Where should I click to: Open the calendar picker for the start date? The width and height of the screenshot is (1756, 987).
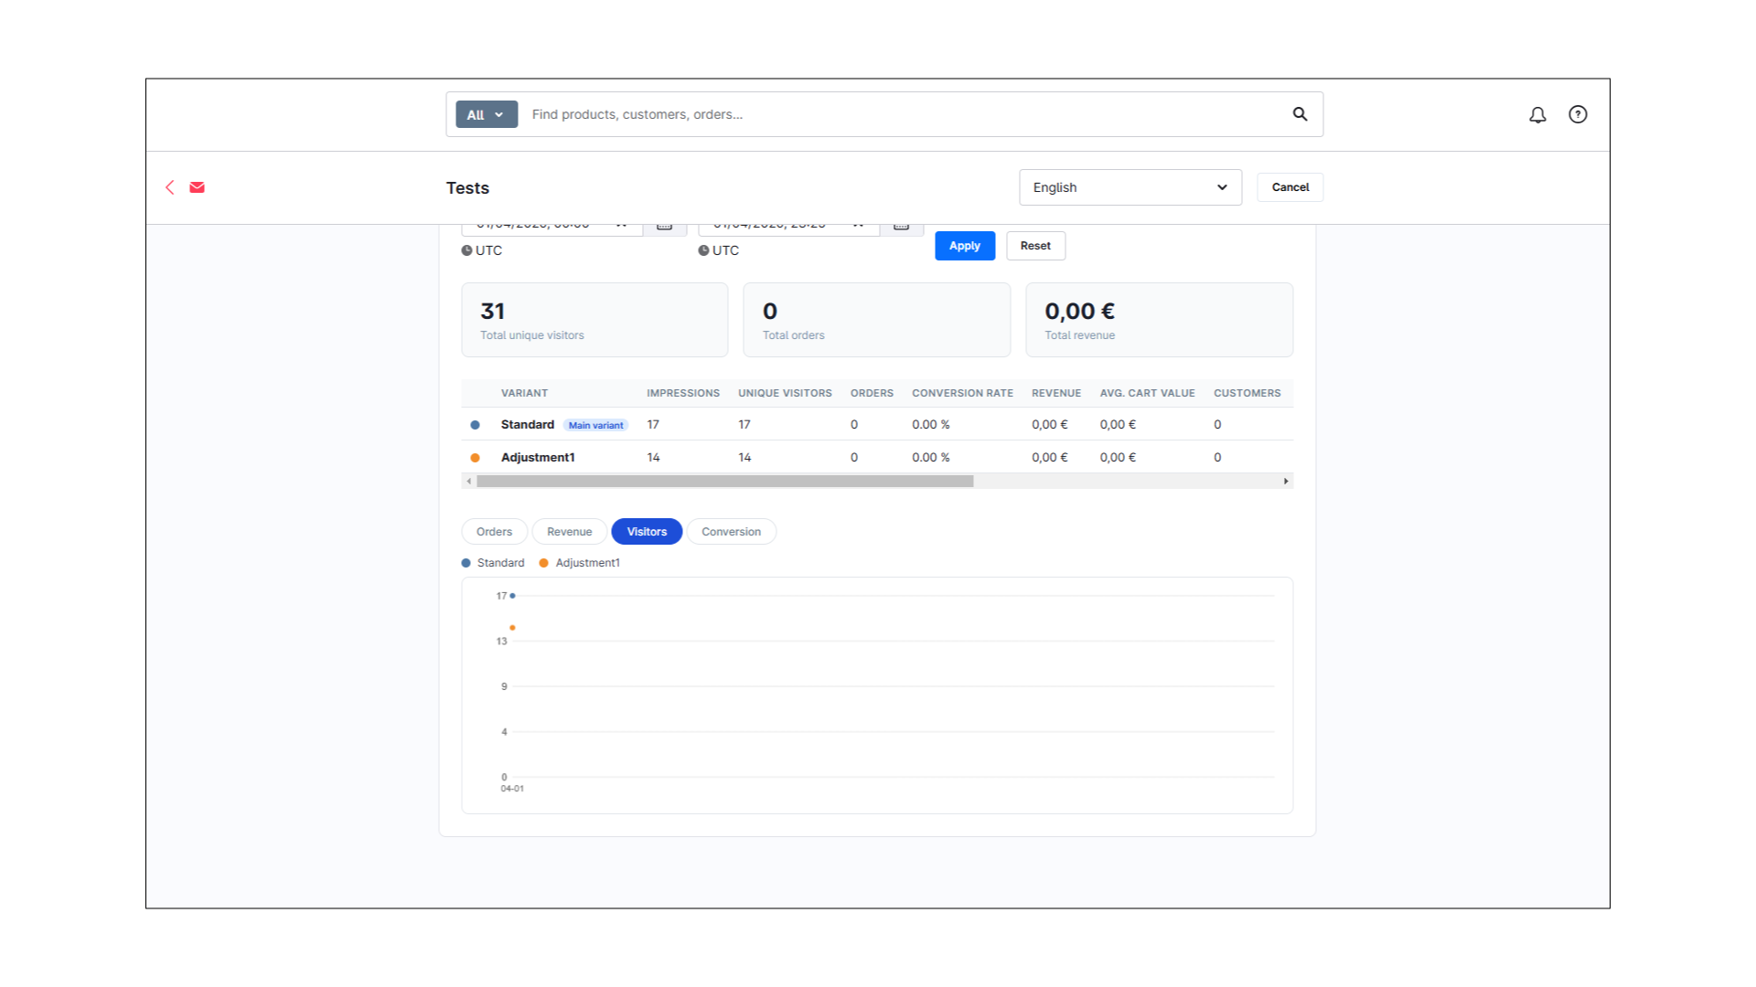665,225
